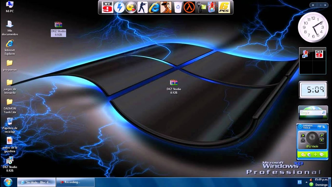Open the Recycle Bin icon in dock
This screenshot has width=332, height=187.
pyautogui.click(x=178, y=7)
